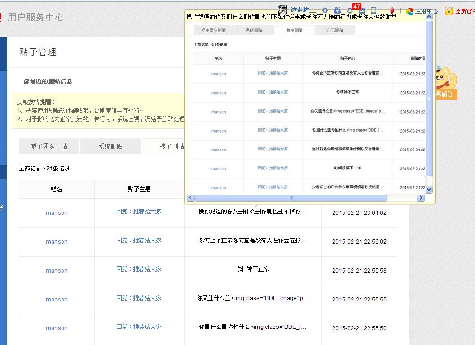Open the 应用中心 text link
The height and width of the screenshot is (345, 475).
point(427,11)
